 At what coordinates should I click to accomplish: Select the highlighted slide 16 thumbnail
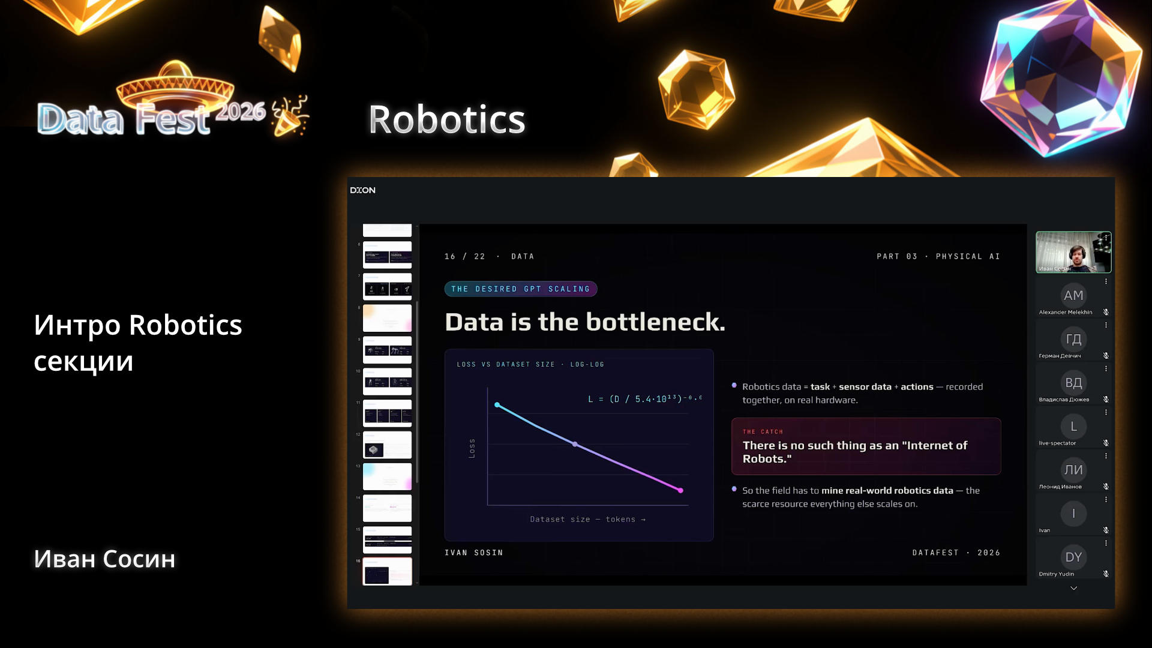pyautogui.click(x=387, y=571)
